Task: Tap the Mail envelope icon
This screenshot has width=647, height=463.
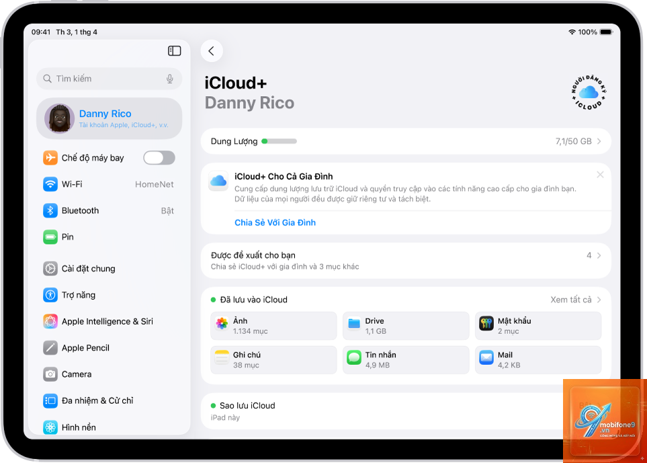Action: (486, 357)
